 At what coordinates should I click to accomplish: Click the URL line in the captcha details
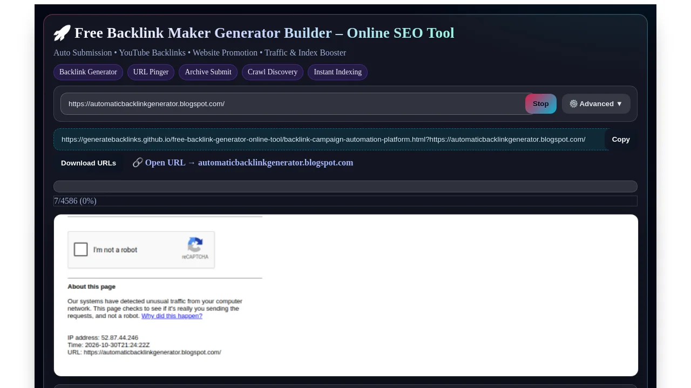click(144, 352)
